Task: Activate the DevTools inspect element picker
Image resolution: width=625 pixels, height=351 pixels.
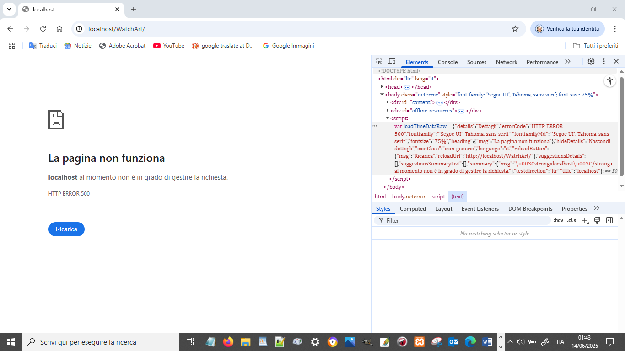Action: click(379, 62)
